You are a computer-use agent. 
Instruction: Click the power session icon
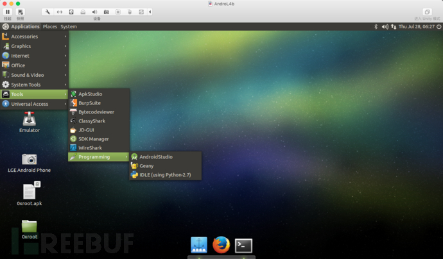tap(439, 26)
